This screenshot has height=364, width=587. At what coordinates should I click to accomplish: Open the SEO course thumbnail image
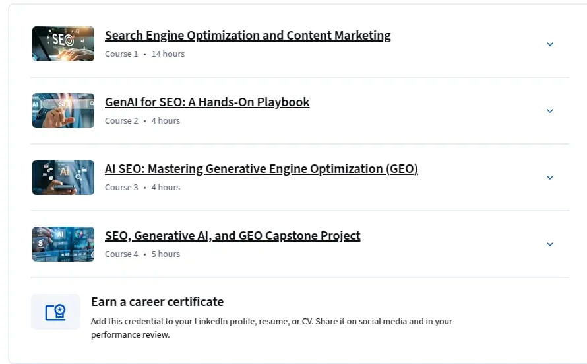click(63, 44)
